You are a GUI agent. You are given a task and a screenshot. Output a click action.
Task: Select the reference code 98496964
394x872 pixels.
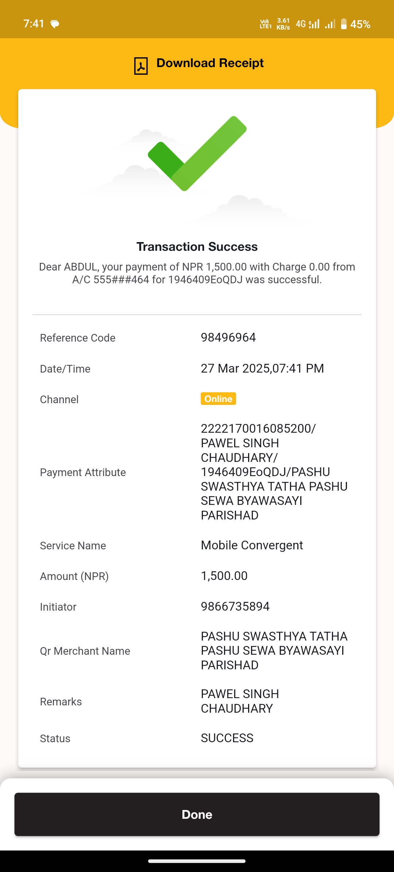pos(228,338)
